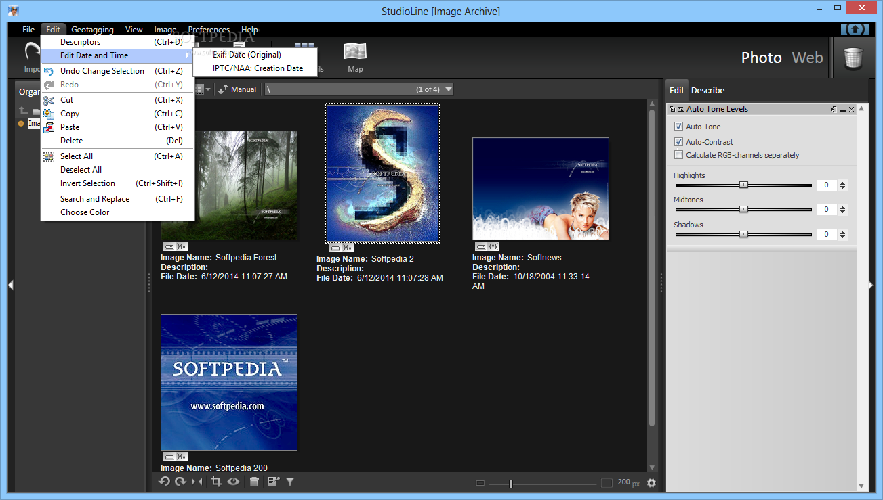This screenshot has width=883, height=500.
Task: Open the view layout dropdown arrow left of the Manual sort button
Action: (x=208, y=89)
